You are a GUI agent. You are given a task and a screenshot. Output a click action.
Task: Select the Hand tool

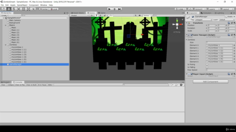coord(4,9)
